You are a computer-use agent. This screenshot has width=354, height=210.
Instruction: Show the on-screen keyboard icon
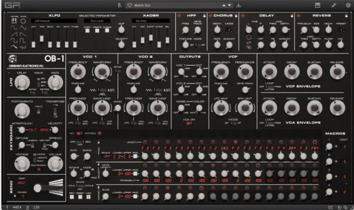pyautogui.click(x=317, y=5)
